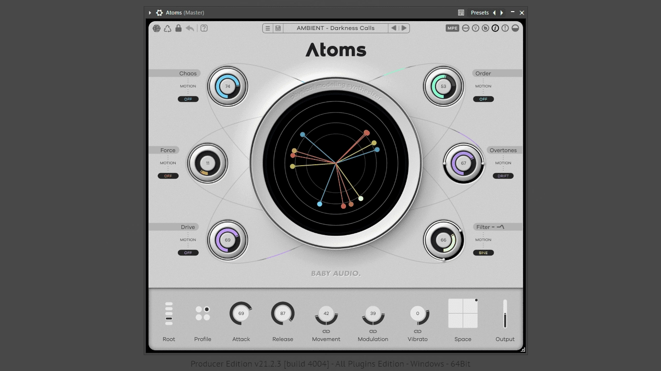Open the preset list hamburger icon

pyautogui.click(x=268, y=28)
